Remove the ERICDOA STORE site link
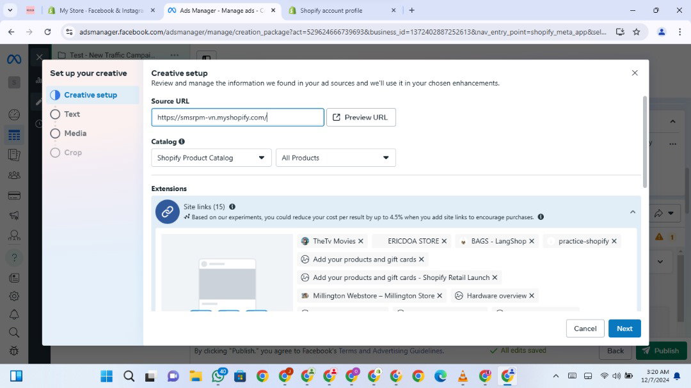The image size is (691, 388). (x=444, y=241)
